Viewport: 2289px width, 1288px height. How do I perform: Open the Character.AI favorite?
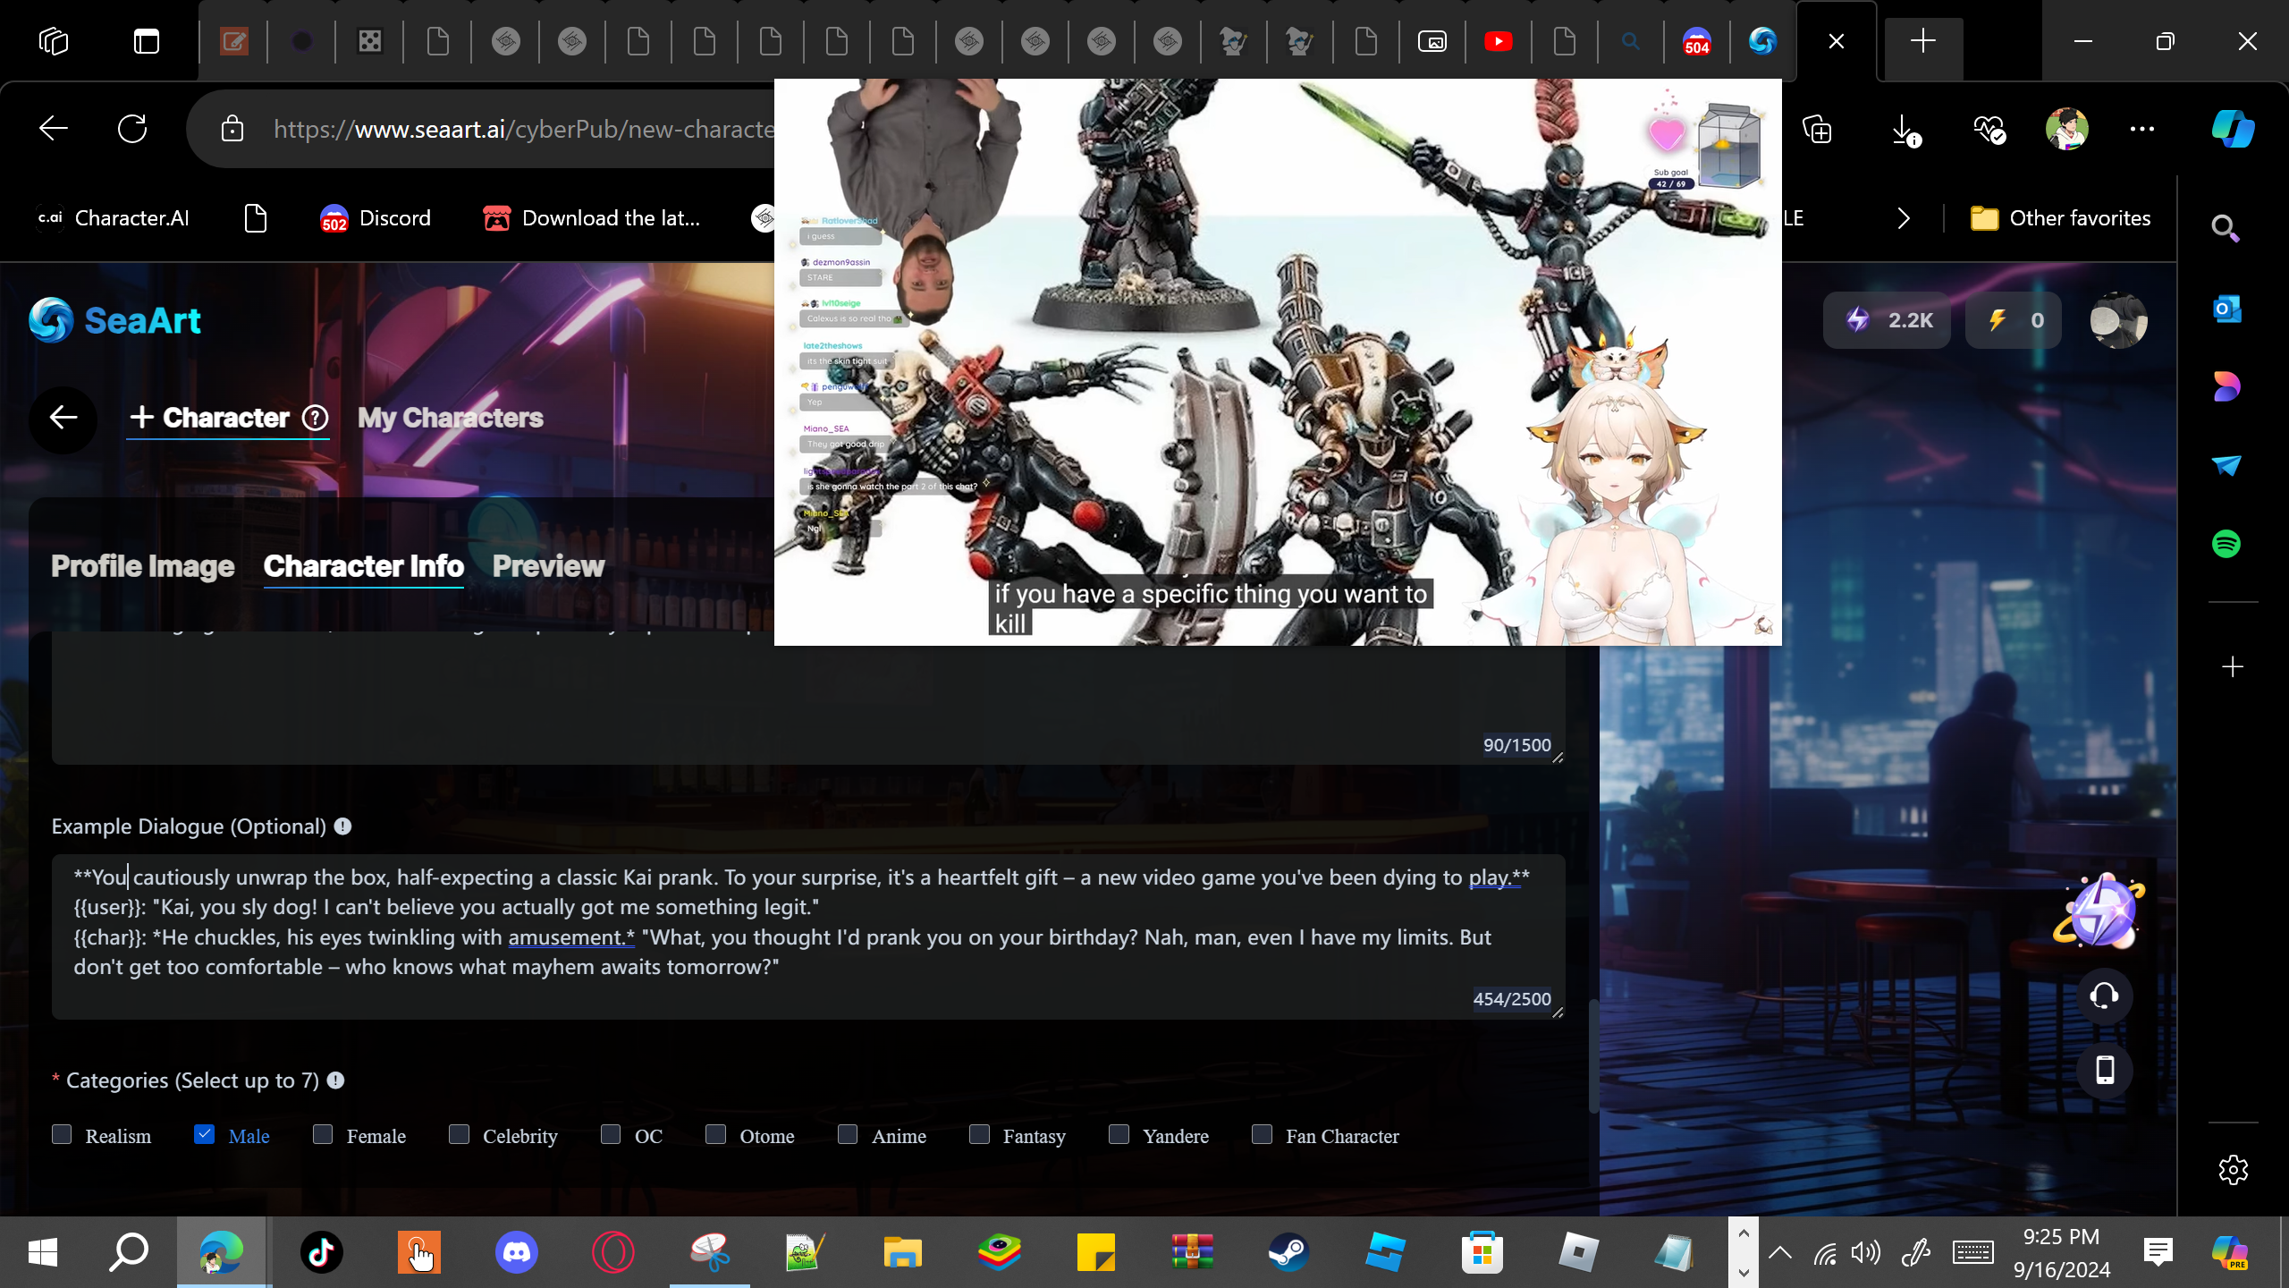click(x=113, y=218)
